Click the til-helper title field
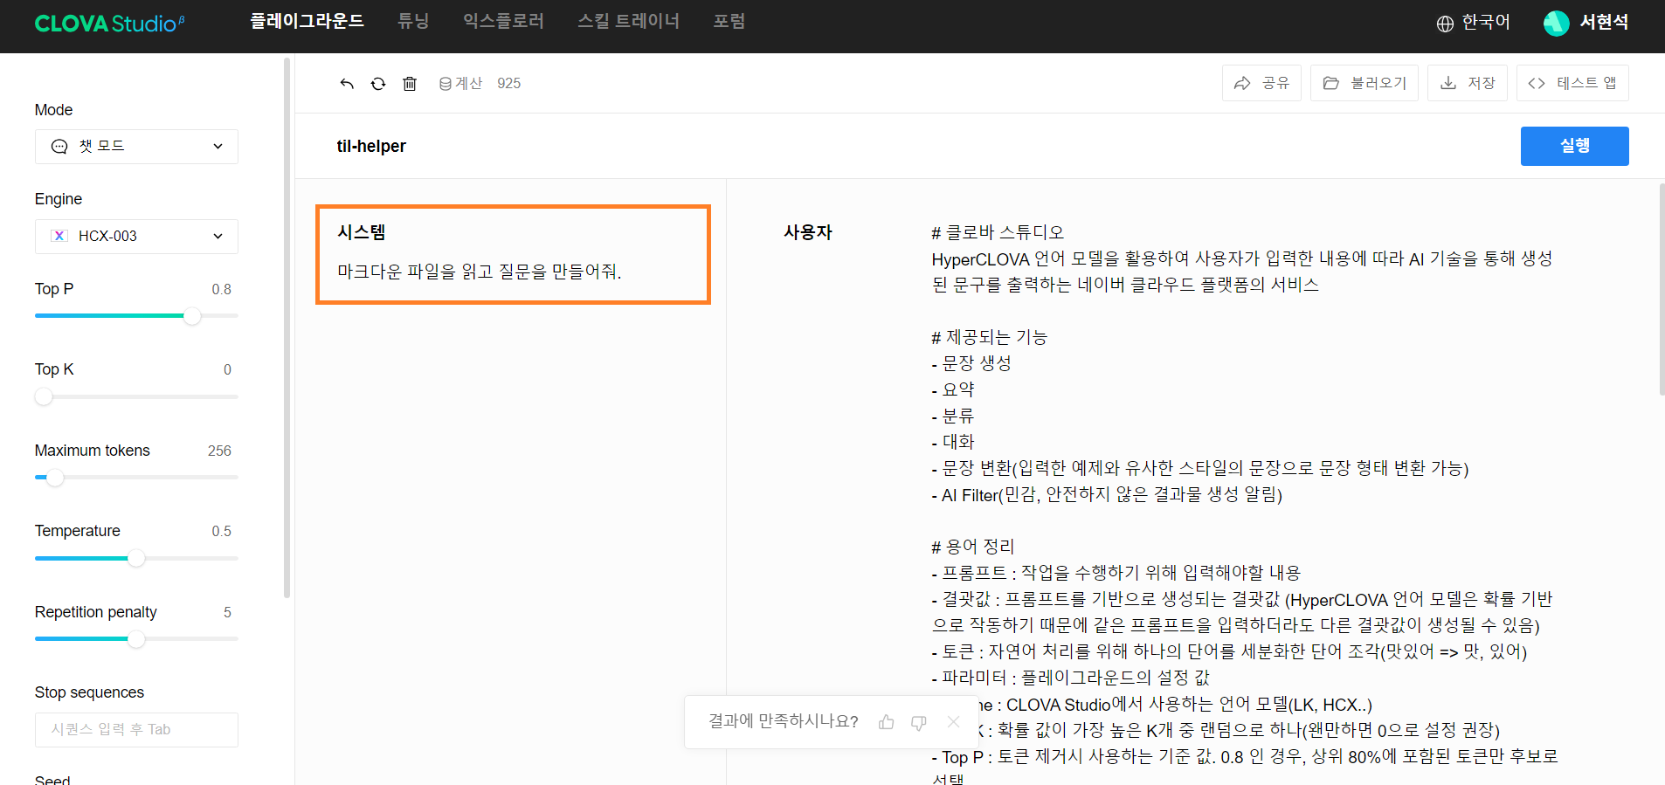Viewport: 1665px width, 785px height. click(371, 147)
